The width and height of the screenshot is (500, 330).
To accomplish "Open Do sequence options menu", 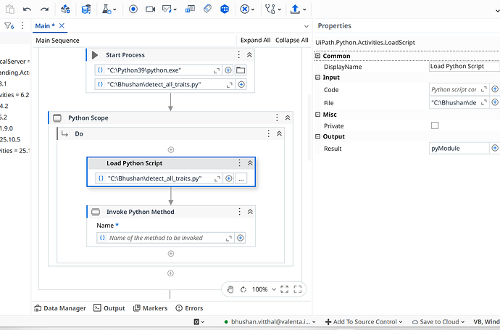I will (x=269, y=133).
